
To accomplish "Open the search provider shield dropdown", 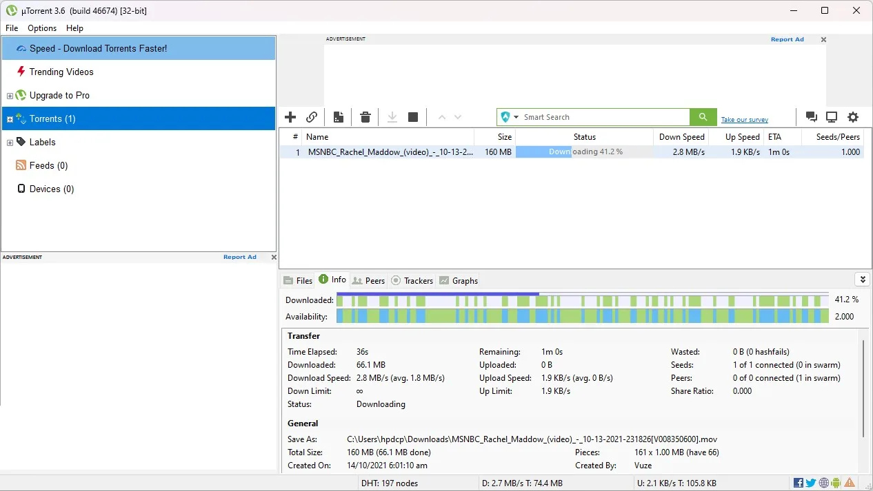I will click(510, 117).
